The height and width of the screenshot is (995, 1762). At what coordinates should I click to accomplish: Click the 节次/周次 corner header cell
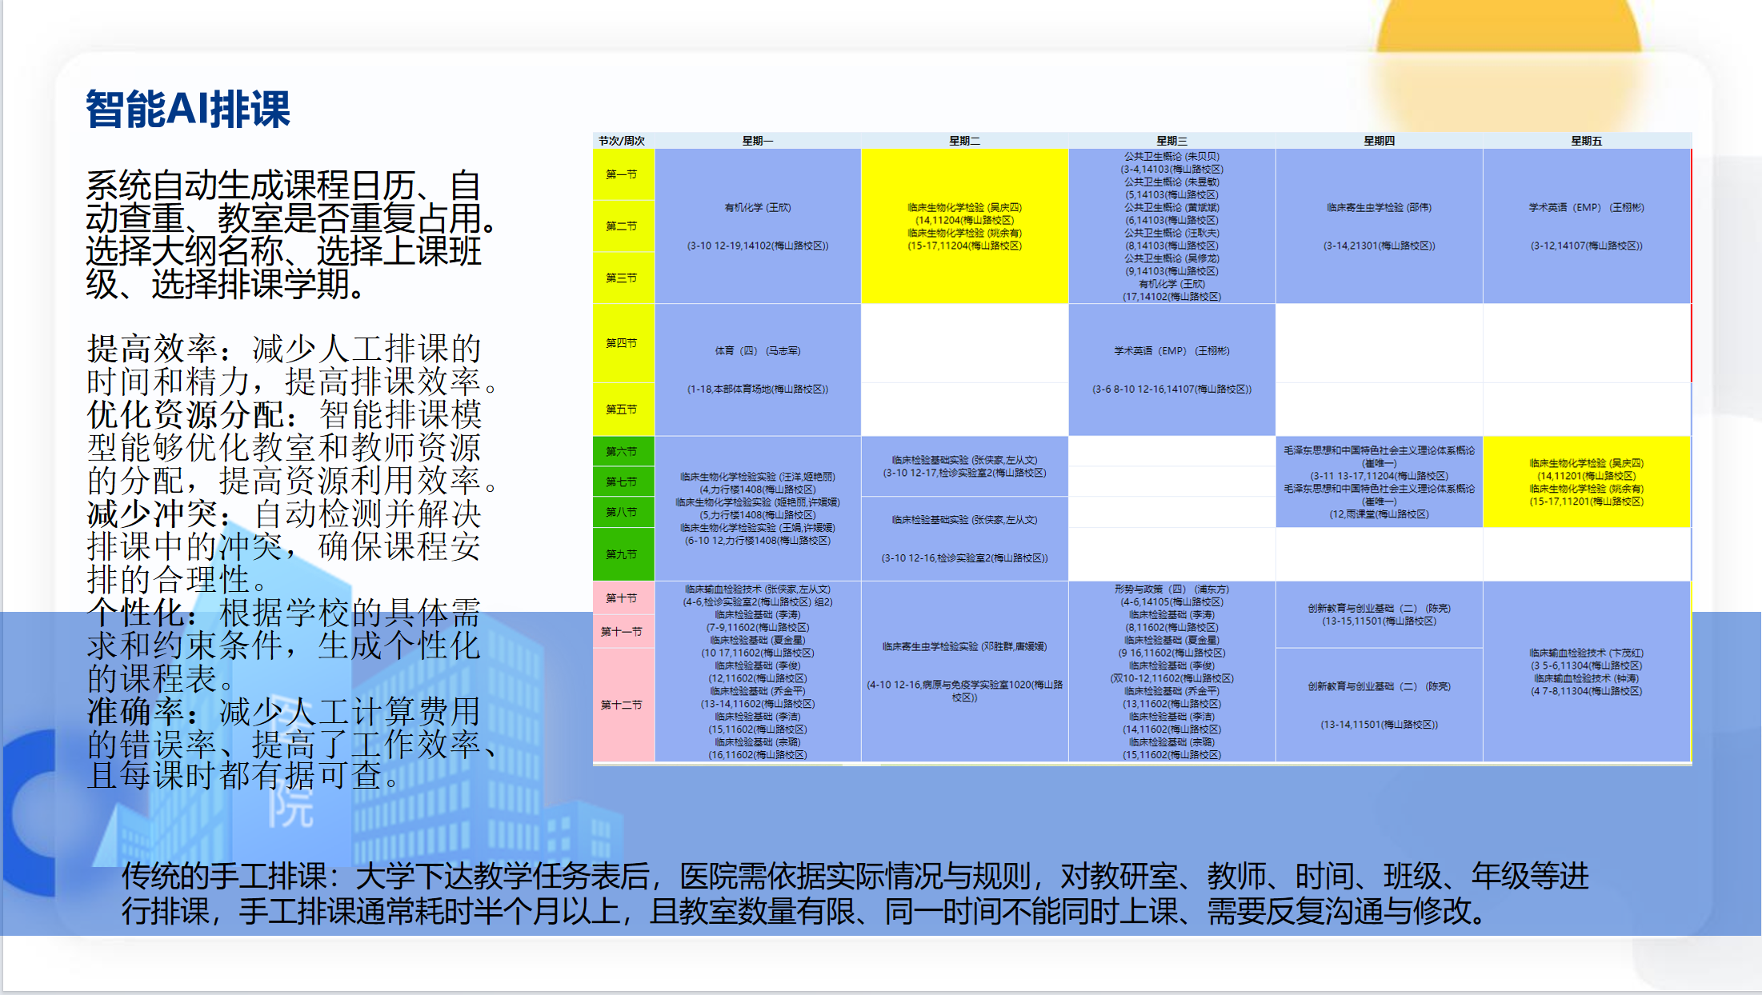click(x=622, y=141)
